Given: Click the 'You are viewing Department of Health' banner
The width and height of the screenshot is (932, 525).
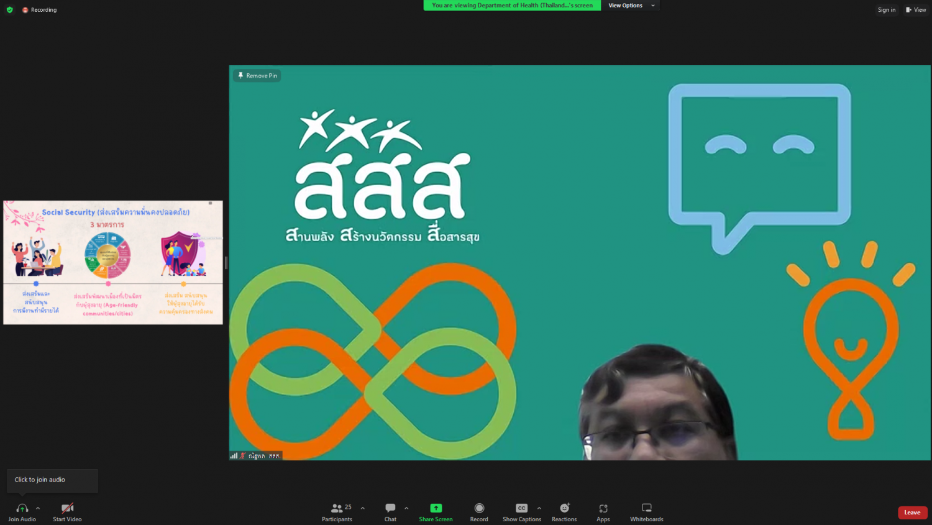Looking at the screenshot, I should pos(512,6).
